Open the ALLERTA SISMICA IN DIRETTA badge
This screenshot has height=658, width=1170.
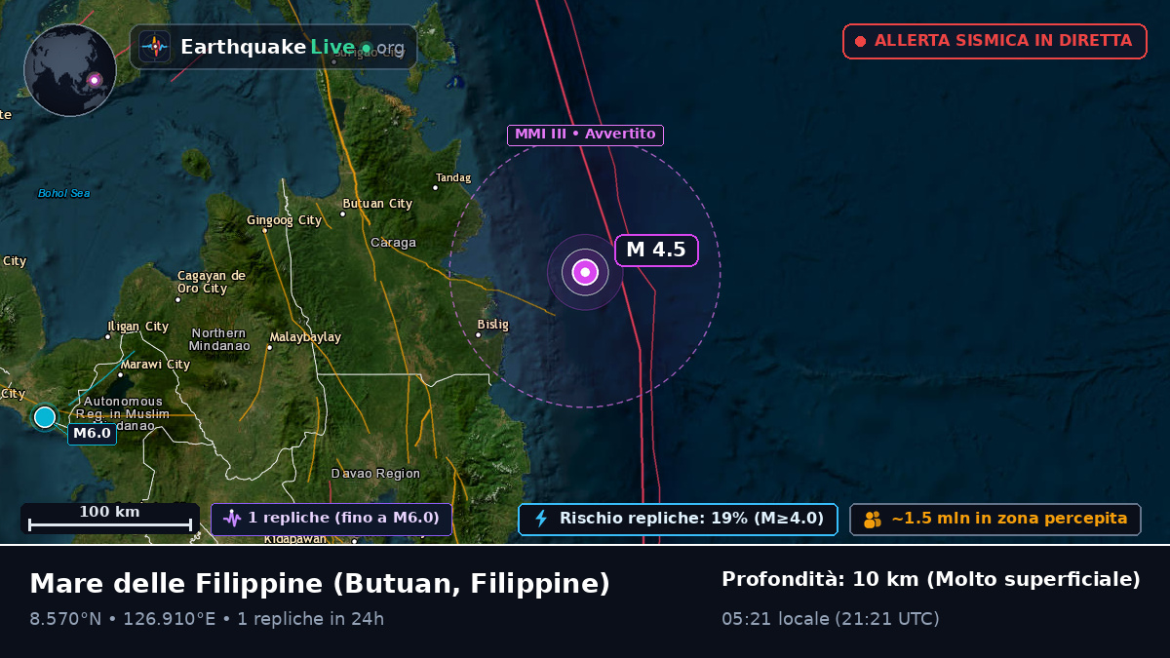994,41
